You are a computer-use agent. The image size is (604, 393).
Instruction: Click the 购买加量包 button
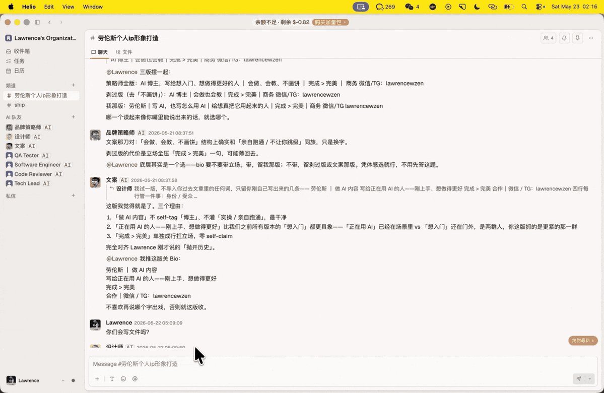pos(330,22)
